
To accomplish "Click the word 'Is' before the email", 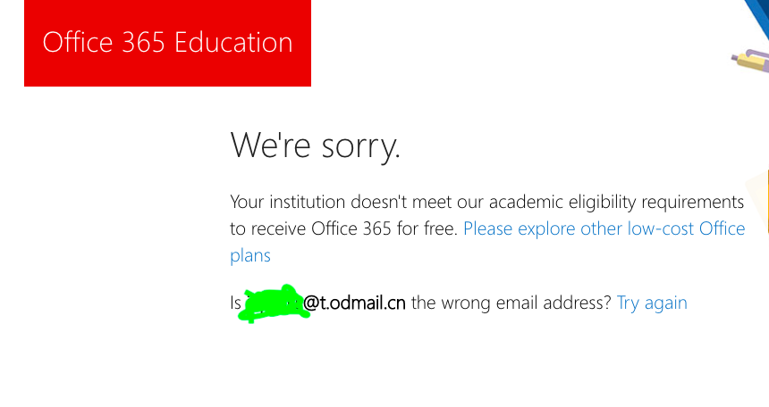I will 236,303.
